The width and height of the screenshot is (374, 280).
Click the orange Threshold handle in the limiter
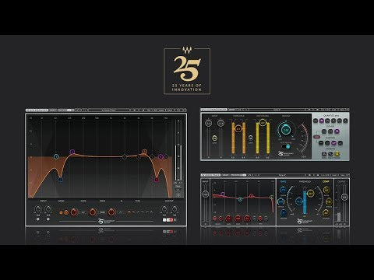pyautogui.click(x=238, y=128)
